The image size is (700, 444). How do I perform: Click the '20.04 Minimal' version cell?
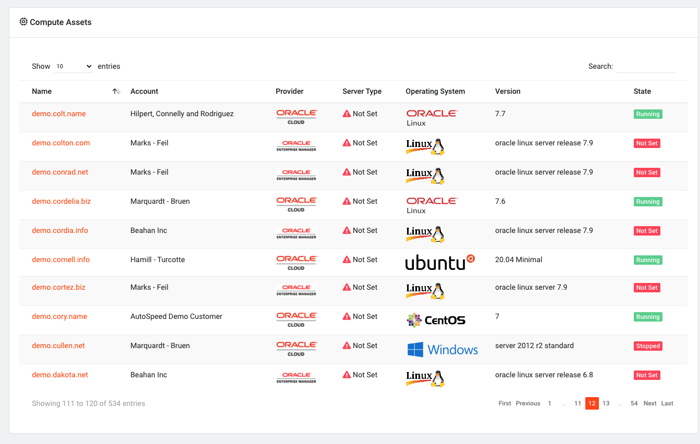pos(519,260)
